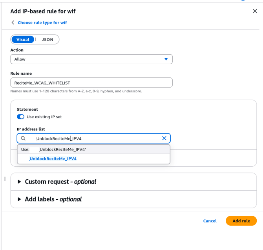Screen dimensions: 263x250
Task: Click the Custom request disclosure triangle
Action: pos(19,182)
